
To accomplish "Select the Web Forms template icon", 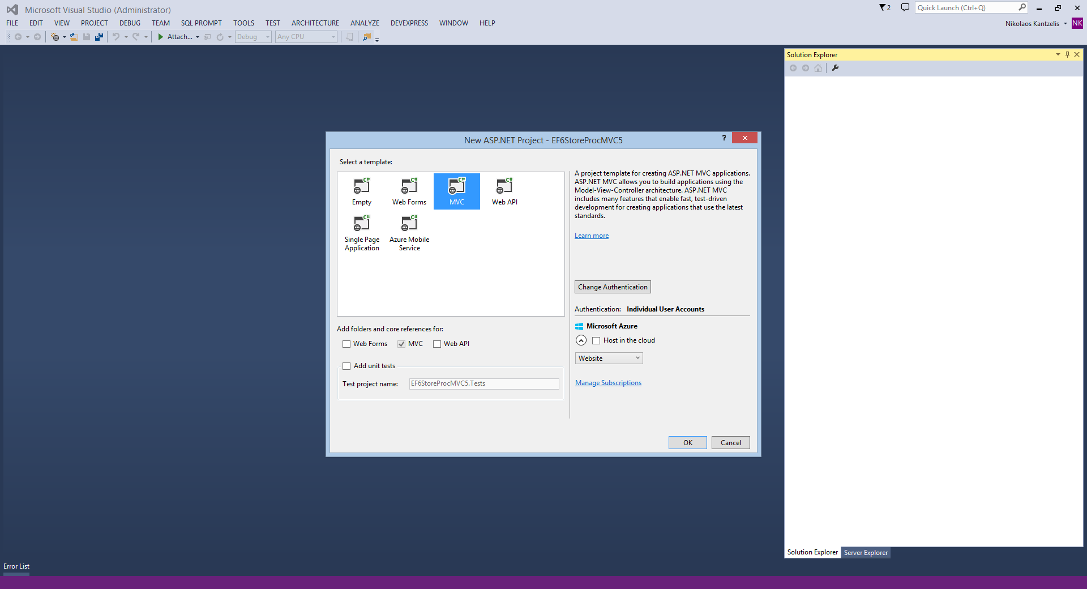I will (409, 186).
